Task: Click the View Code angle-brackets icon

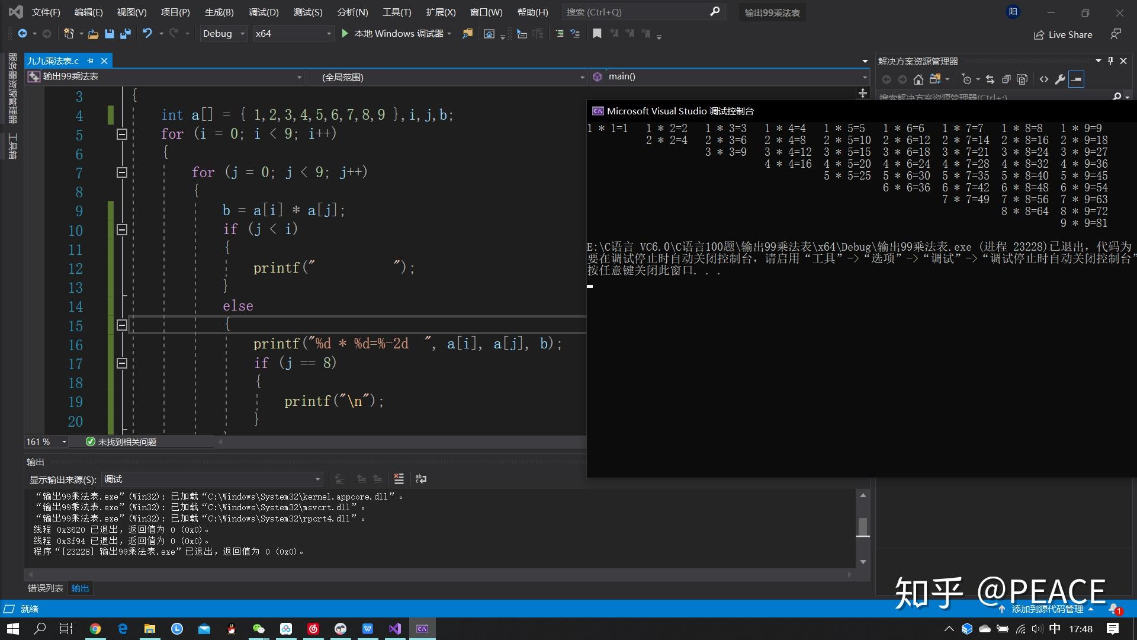Action: click(1044, 79)
